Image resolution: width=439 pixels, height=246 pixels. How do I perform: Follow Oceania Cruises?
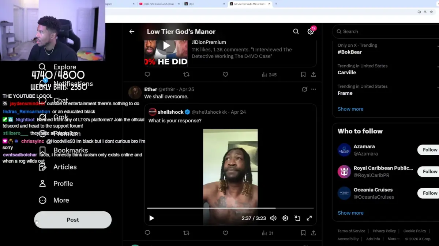click(x=429, y=193)
